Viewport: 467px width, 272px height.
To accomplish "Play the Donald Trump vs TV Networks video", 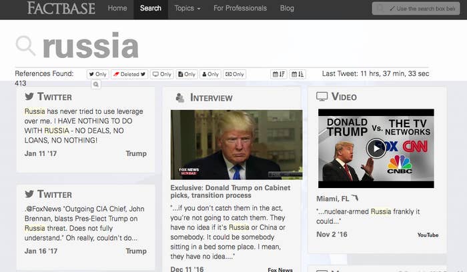I will coord(376,148).
